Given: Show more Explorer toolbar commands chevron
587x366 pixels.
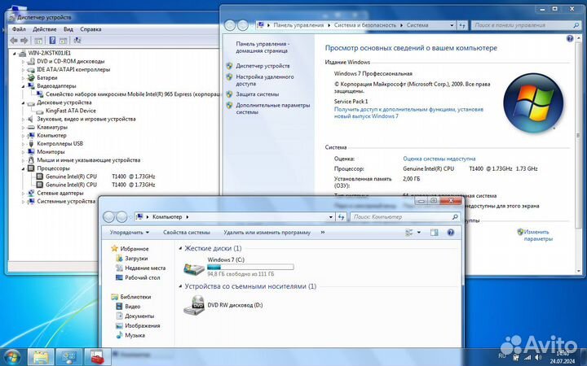Looking at the screenshot, I should [323, 233].
